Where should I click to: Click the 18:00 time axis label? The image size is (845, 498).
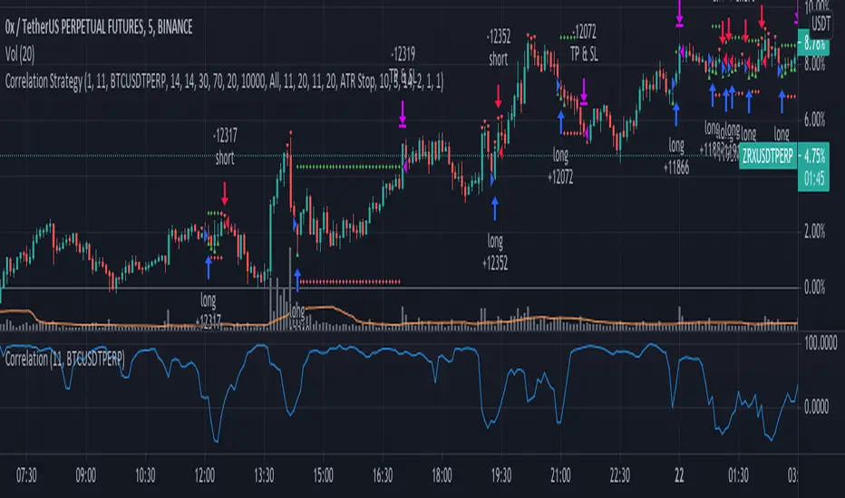[442, 476]
